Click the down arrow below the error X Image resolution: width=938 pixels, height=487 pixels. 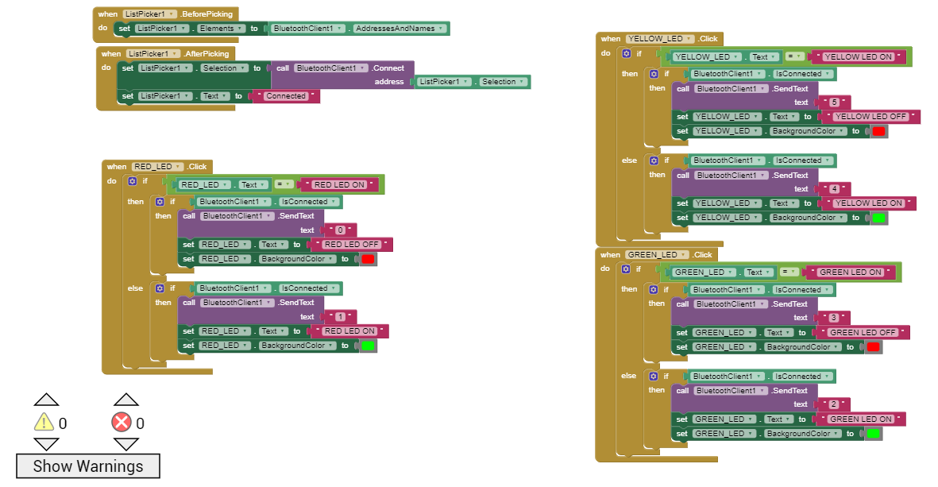(126, 444)
